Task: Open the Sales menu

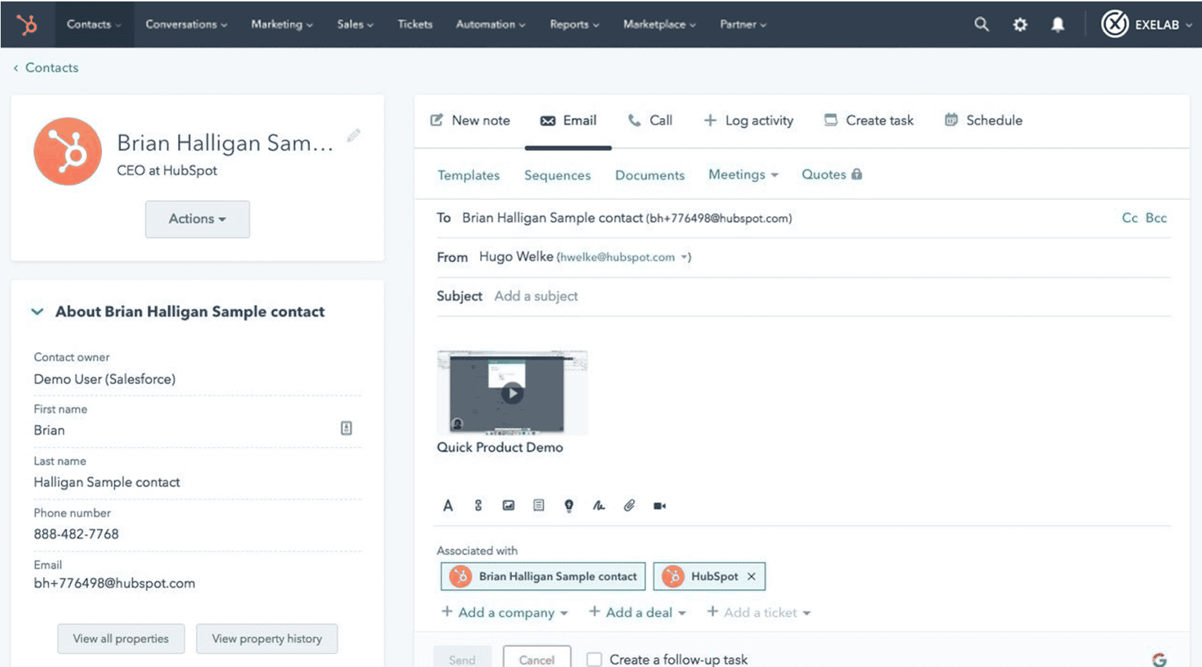Action: (x=354, y=24)
